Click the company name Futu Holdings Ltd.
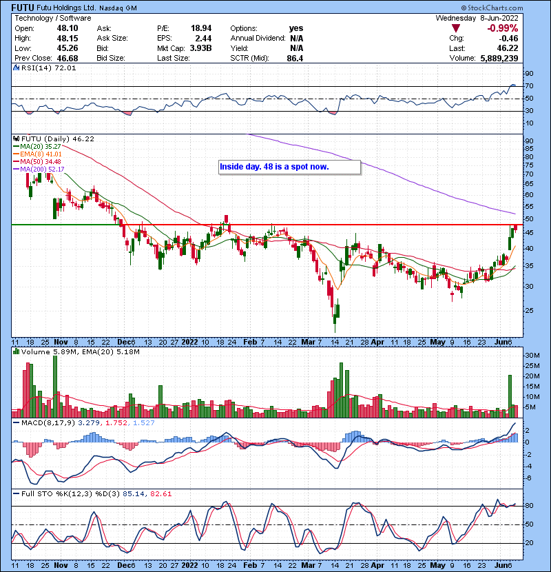551x572 pixels. click(x=66, y=8)
